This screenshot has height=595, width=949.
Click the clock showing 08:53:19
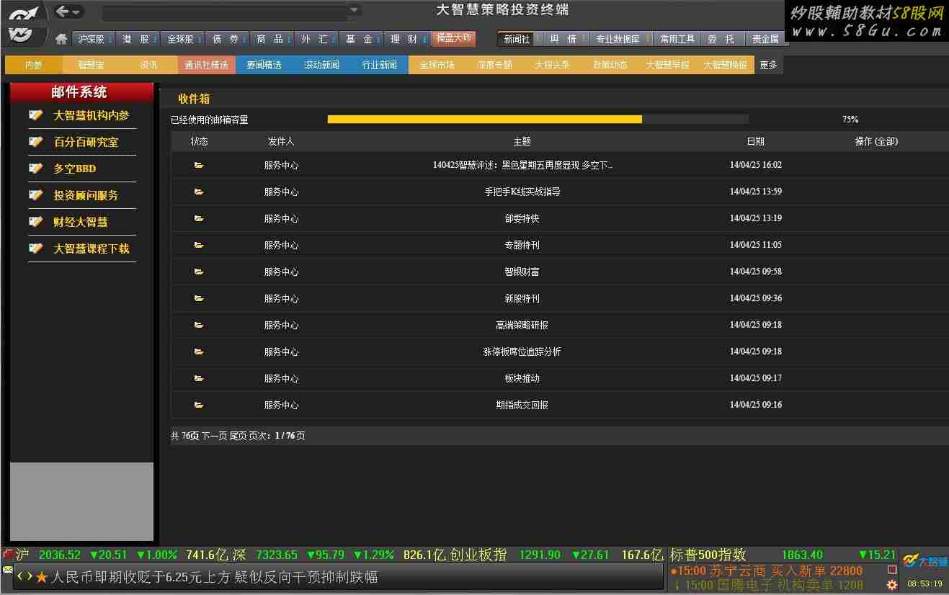click(x=925, y=584)
